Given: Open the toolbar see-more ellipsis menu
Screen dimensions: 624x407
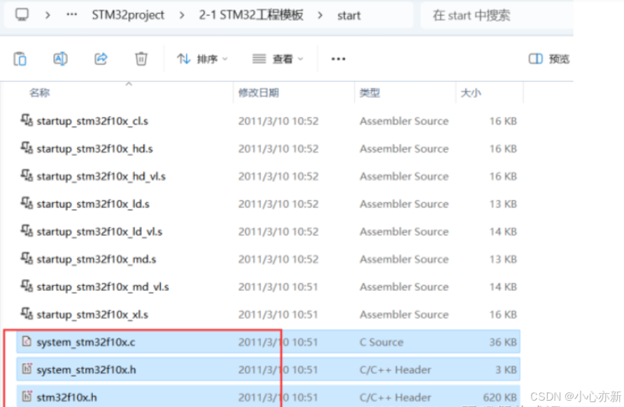Looking at the screenshot, I should [x=339, y=59].
